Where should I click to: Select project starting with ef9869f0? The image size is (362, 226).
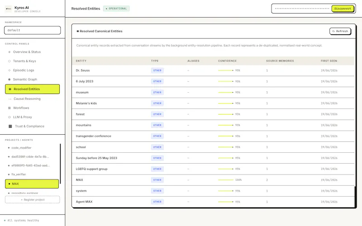[32, 165]
